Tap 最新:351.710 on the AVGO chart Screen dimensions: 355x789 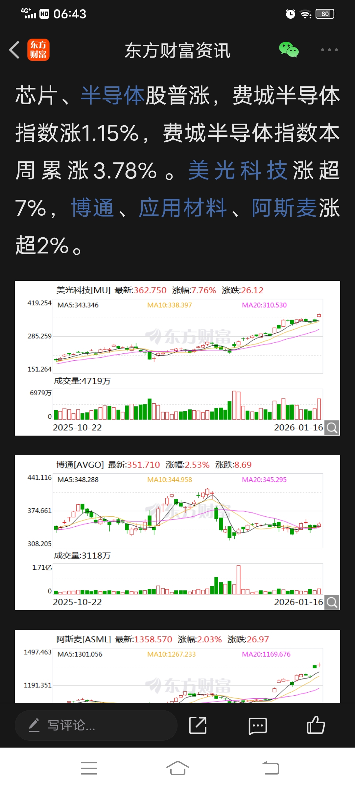[x=134, y=465]
